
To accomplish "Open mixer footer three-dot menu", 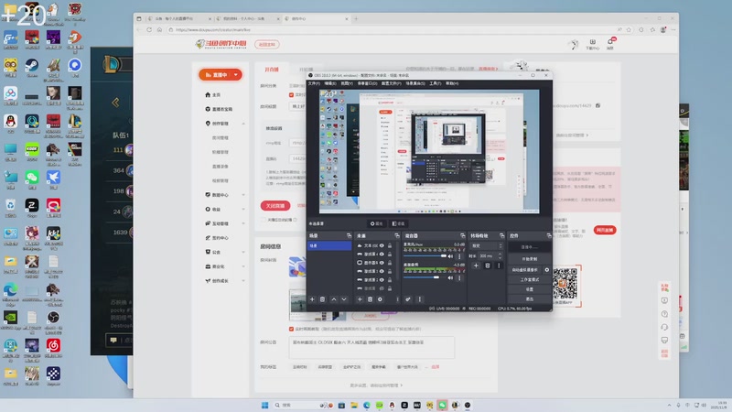I will (419, 299).
